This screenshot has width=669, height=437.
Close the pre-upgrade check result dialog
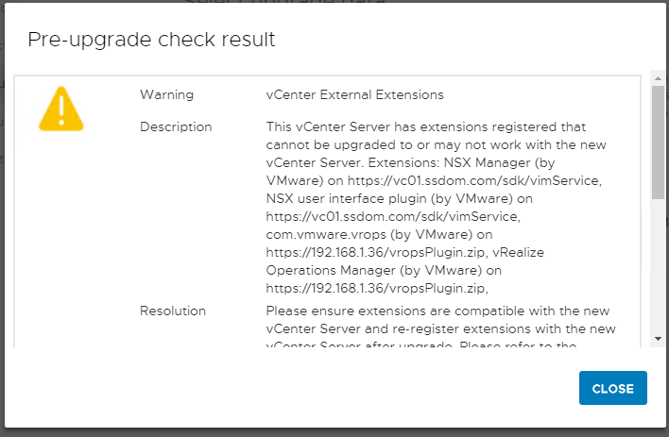[x=612, y=388]
